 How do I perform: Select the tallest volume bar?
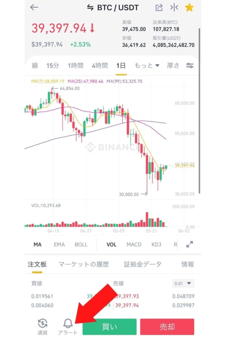tap(147, 219)
